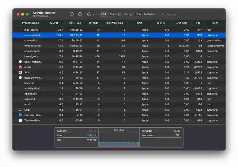The width and height of the screenshot is (238, 167).
Task: Sort by the Process Name column header
Action: point(30,23)
